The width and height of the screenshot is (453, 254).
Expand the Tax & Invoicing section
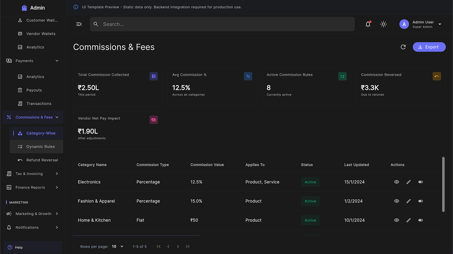[33, 174]
